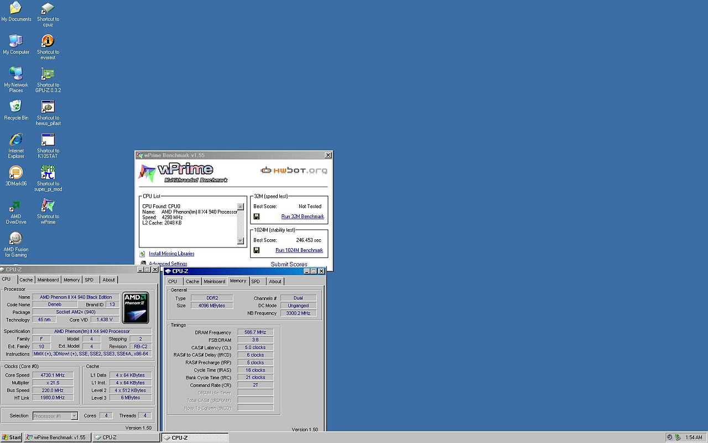
Task: Click CPU List scrollbar down arrow
Action: tap(241, 241)
